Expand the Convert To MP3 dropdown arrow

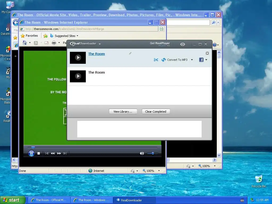192,60
